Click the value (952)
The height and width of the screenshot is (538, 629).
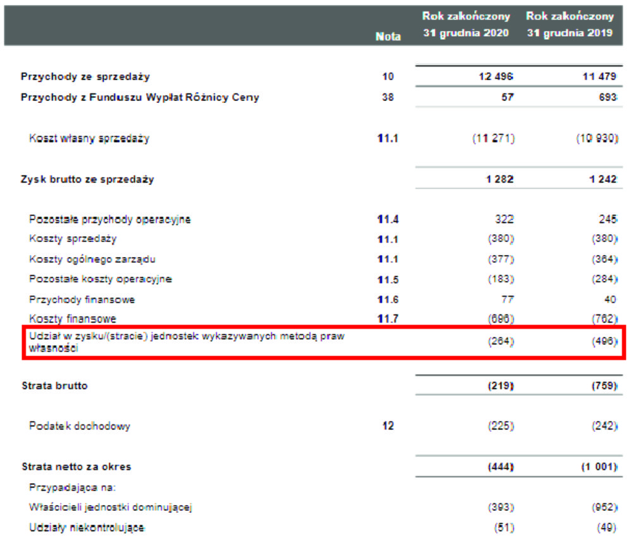coord(604,508)
